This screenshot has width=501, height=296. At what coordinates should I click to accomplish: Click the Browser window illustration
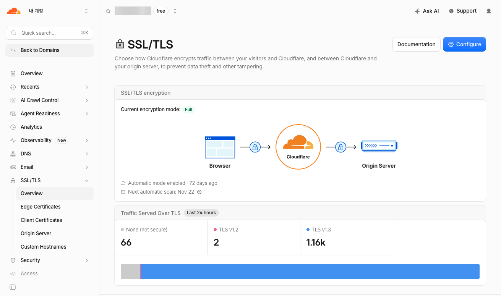coord(220,147)
